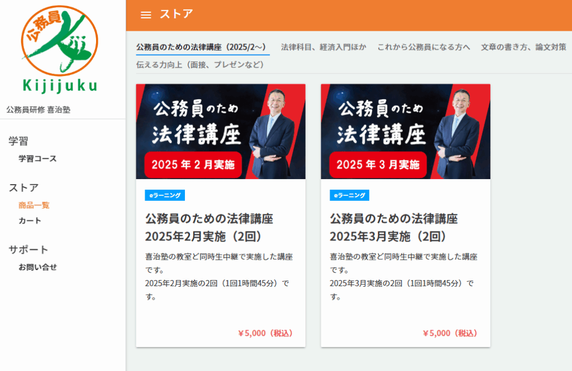The height and width of the screenshot is (371, 572).
Task: Click the 2025年2月実施 course banner image
Action: (x=221, y=132)
